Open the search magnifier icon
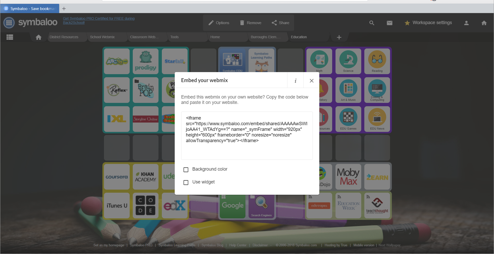Viewport: 494px width, 254px height. (x=372, y=23)
